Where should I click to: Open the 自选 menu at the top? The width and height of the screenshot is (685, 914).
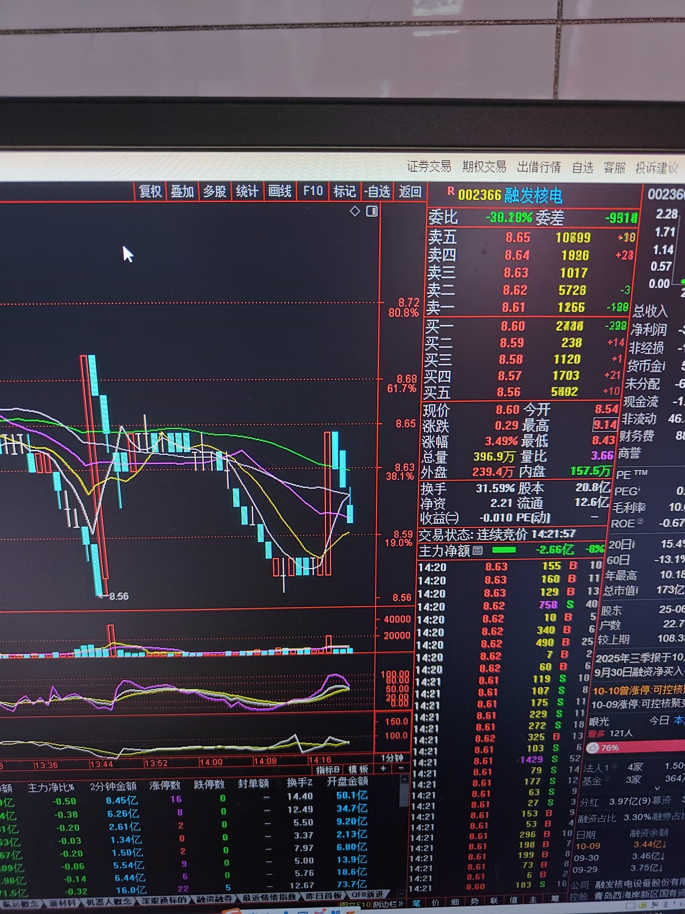(x=582, y=168)
